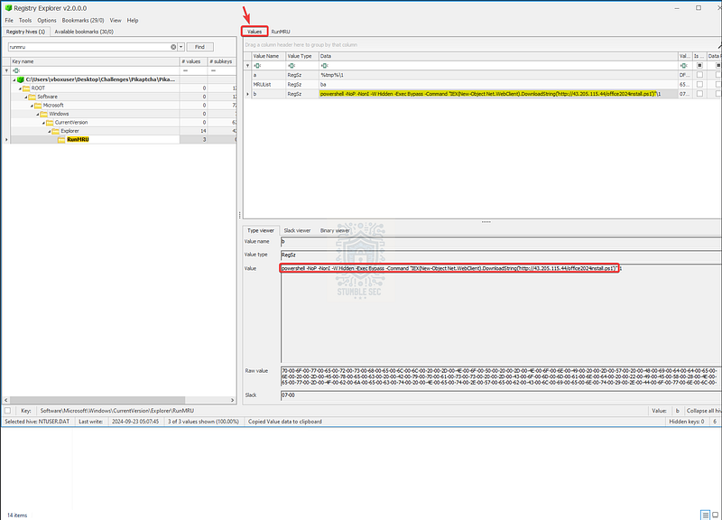Click the row indicator arrow for value b
The height and width of the screenshot is (520, 722).
tap(247, 94)
